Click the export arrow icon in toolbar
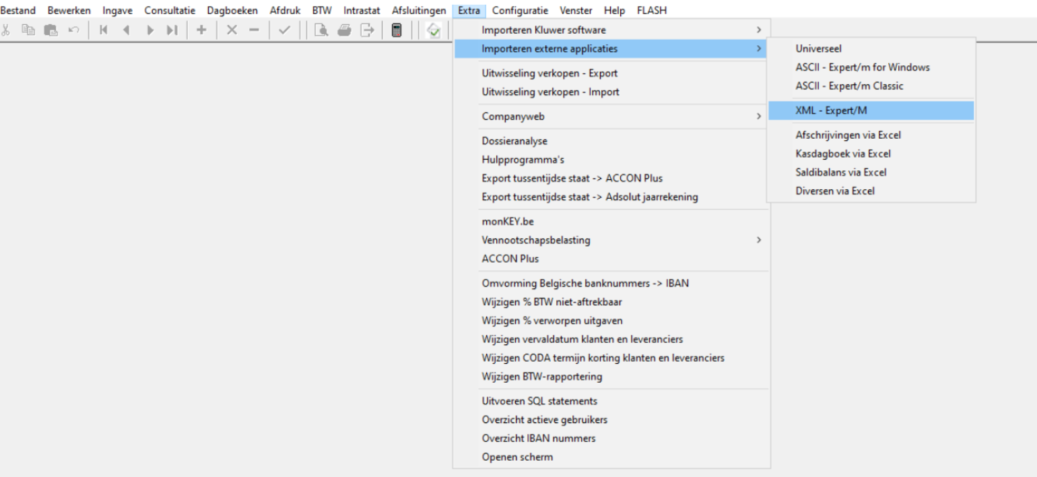Image resolution: width=1037 pixels, height=477 pixels. tap(367, 30)
